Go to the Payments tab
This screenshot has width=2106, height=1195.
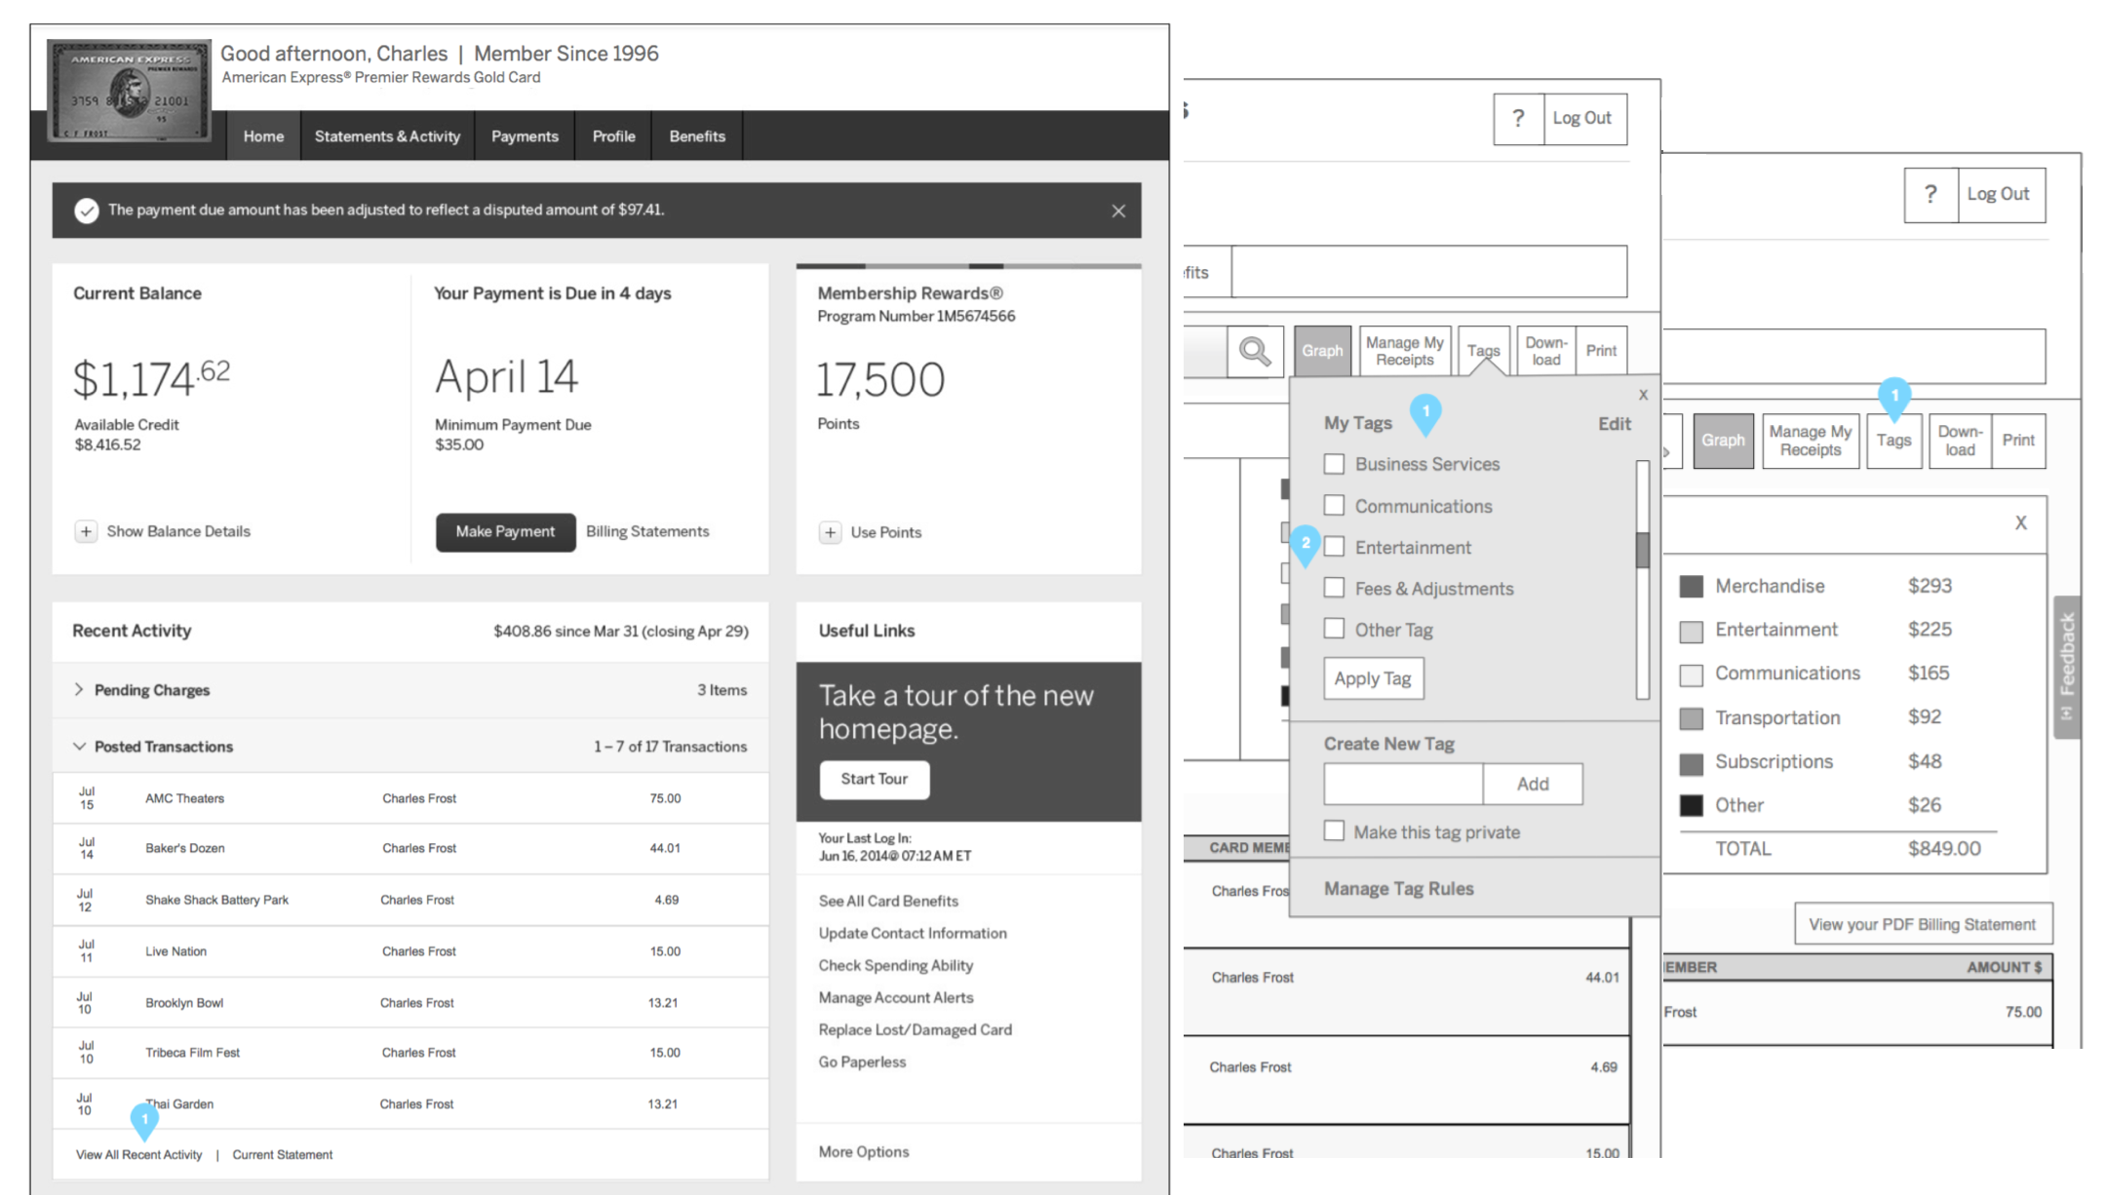pyautogui.click(x=525, y=136)
